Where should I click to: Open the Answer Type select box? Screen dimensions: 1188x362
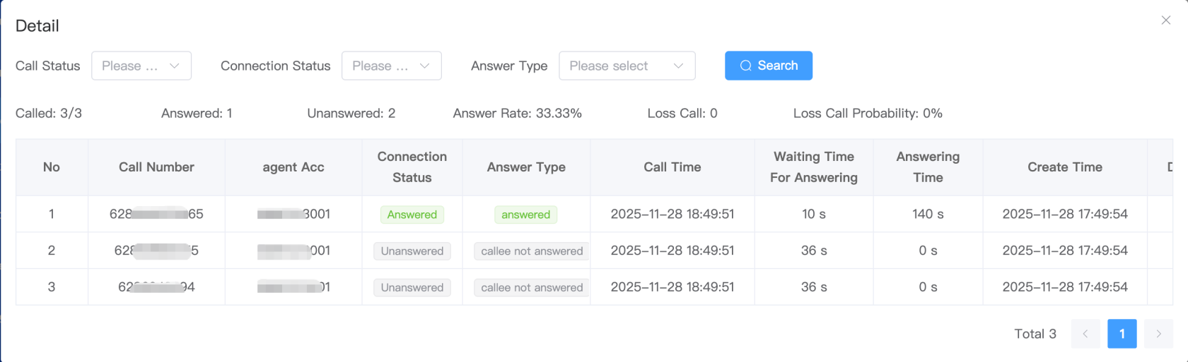point(627,66)
